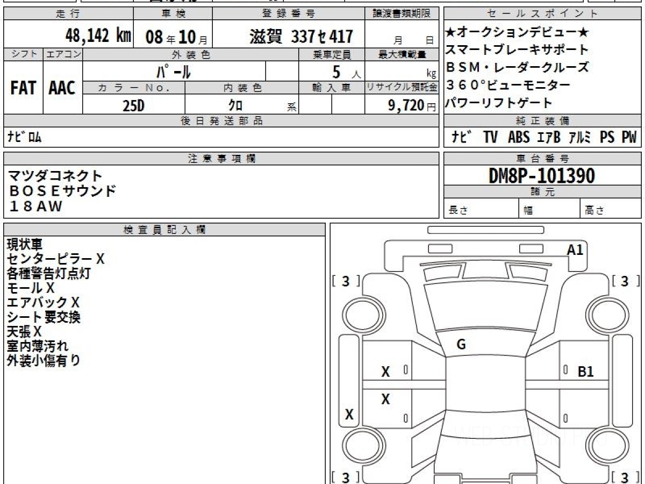The height and width of the screenshot is (484, 645).
Task: Select interior color クロ
Action: click(x=235, y=105)
